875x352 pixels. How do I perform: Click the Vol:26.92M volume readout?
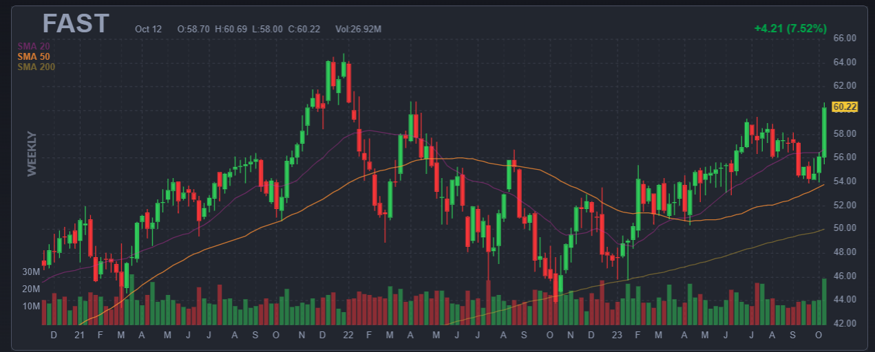[358, 30]
